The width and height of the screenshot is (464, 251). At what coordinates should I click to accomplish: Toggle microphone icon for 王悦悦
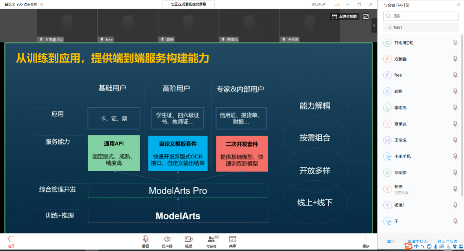455,140
